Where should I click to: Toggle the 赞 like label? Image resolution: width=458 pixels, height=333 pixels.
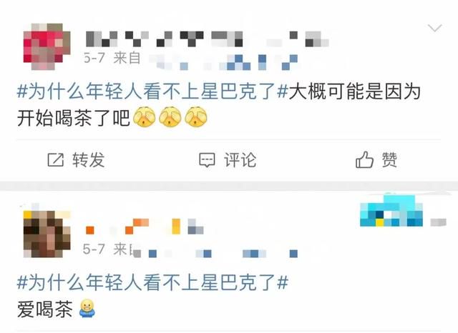click(389, 160)
